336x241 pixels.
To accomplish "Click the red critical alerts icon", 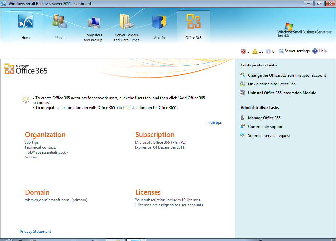I will (x=243, y=51).
